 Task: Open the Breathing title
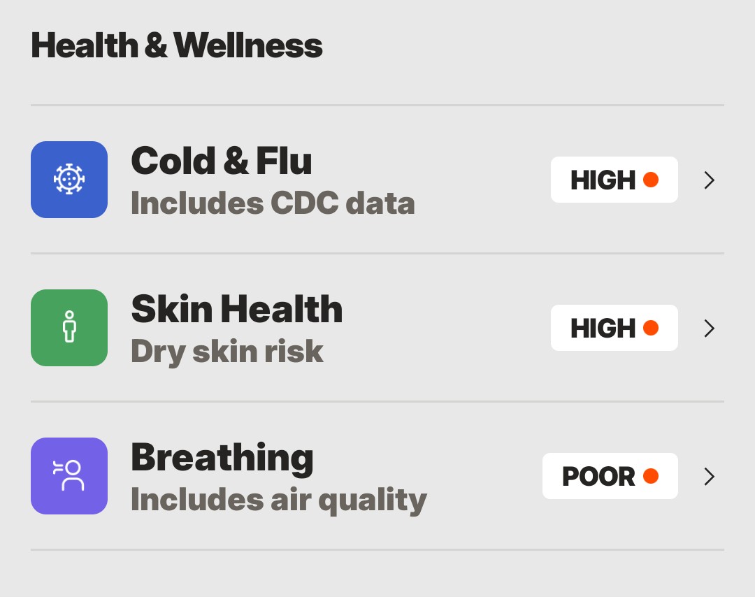222,458
